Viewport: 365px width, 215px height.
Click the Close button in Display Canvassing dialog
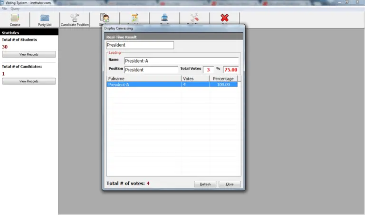pyautogui.click(x=230, y=184)
